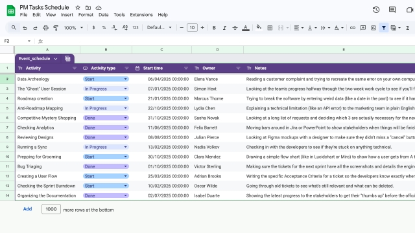
Task: Open the Default font dropdown
Action: coord(160,27)
